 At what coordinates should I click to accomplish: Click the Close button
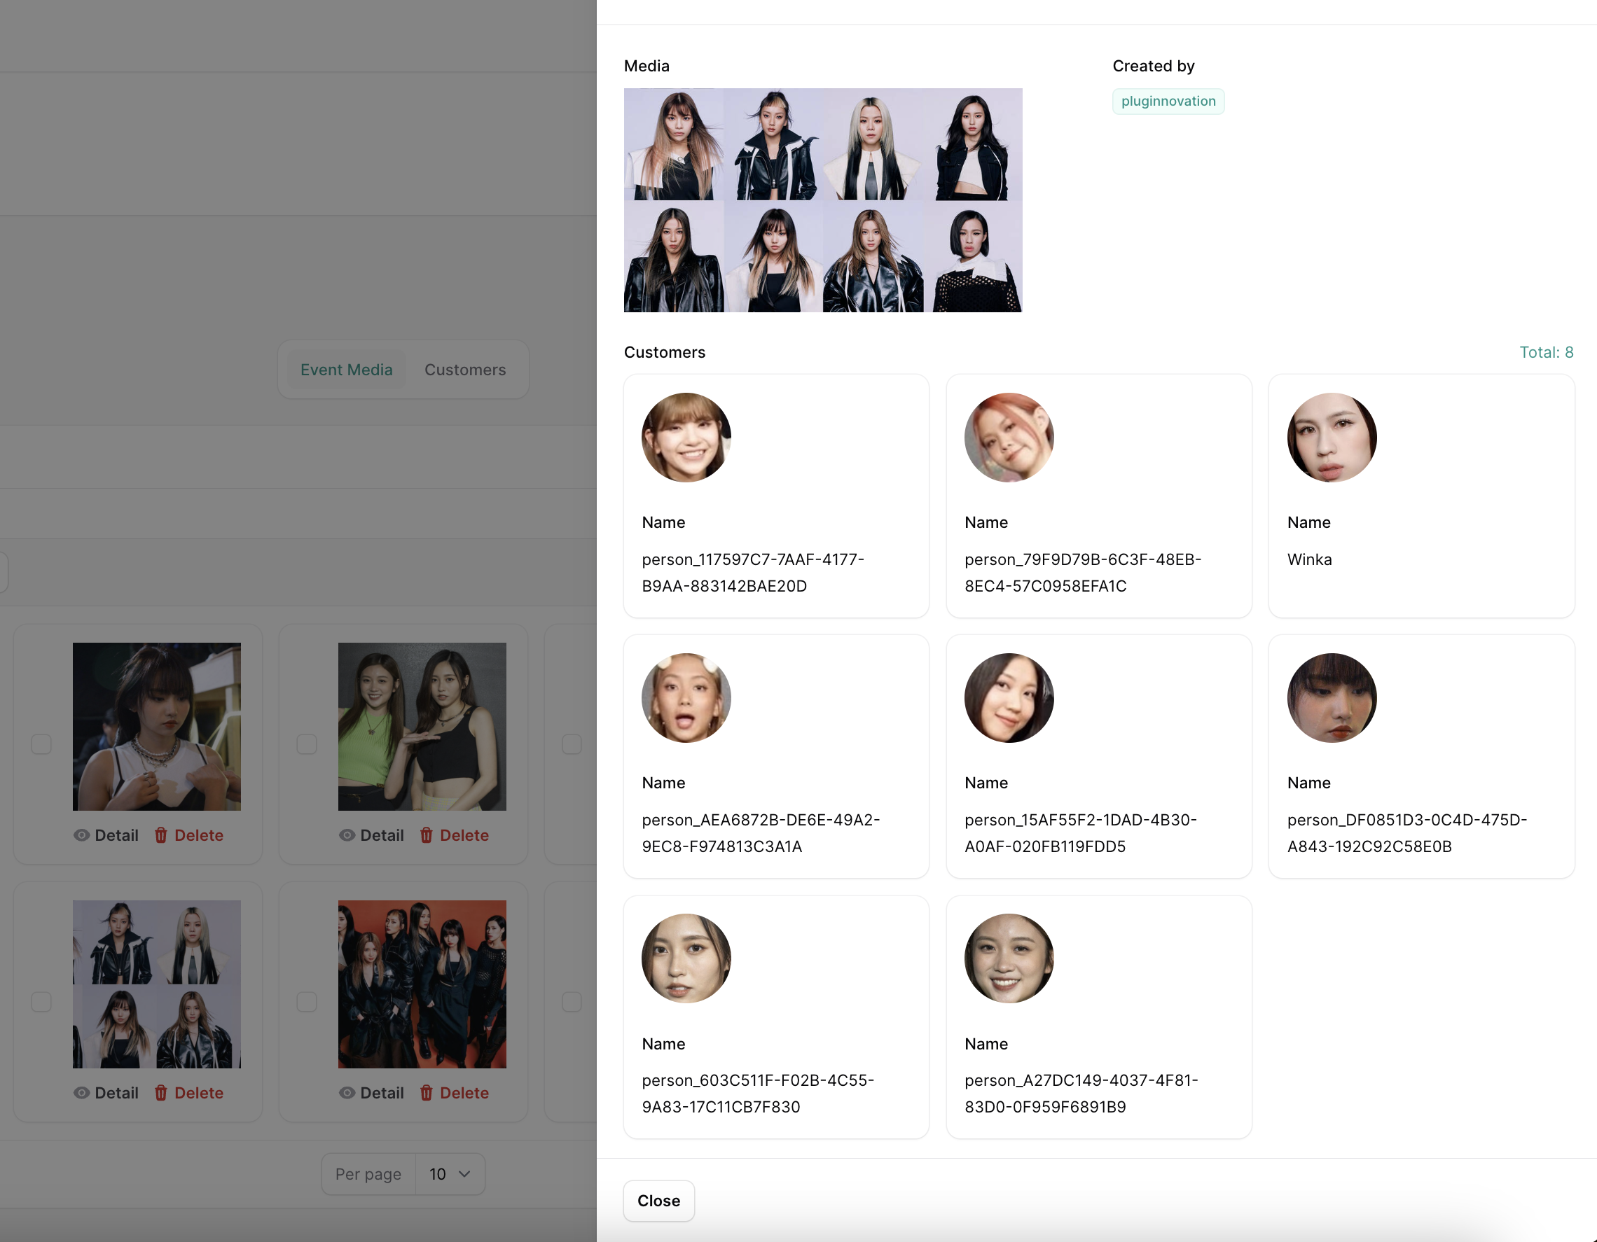658,1200
